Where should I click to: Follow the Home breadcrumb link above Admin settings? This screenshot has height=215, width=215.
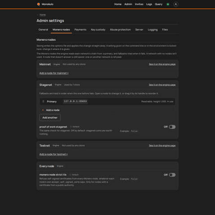click(x=43, y=15)
